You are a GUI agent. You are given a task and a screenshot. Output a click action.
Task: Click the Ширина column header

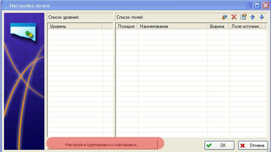pos(218,26)
